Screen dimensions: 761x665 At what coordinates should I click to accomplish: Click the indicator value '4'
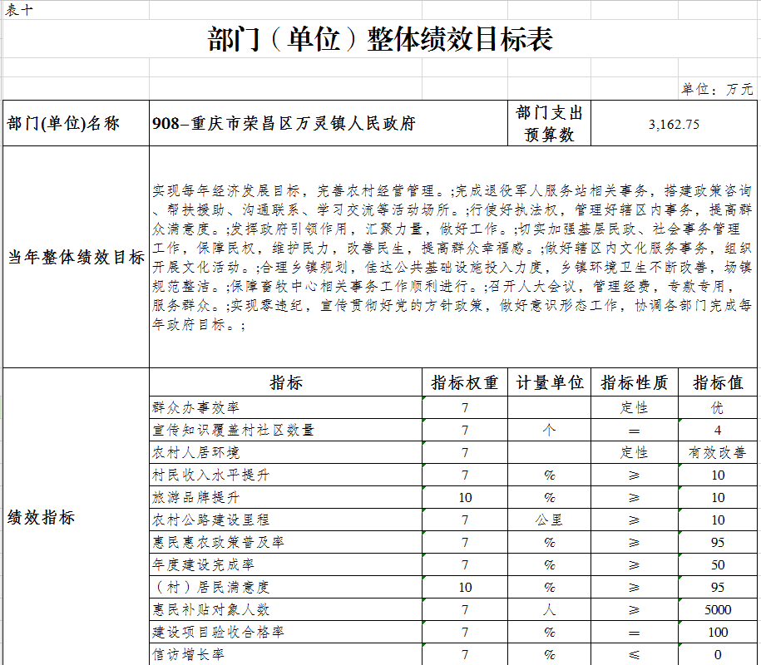point(717,431)
